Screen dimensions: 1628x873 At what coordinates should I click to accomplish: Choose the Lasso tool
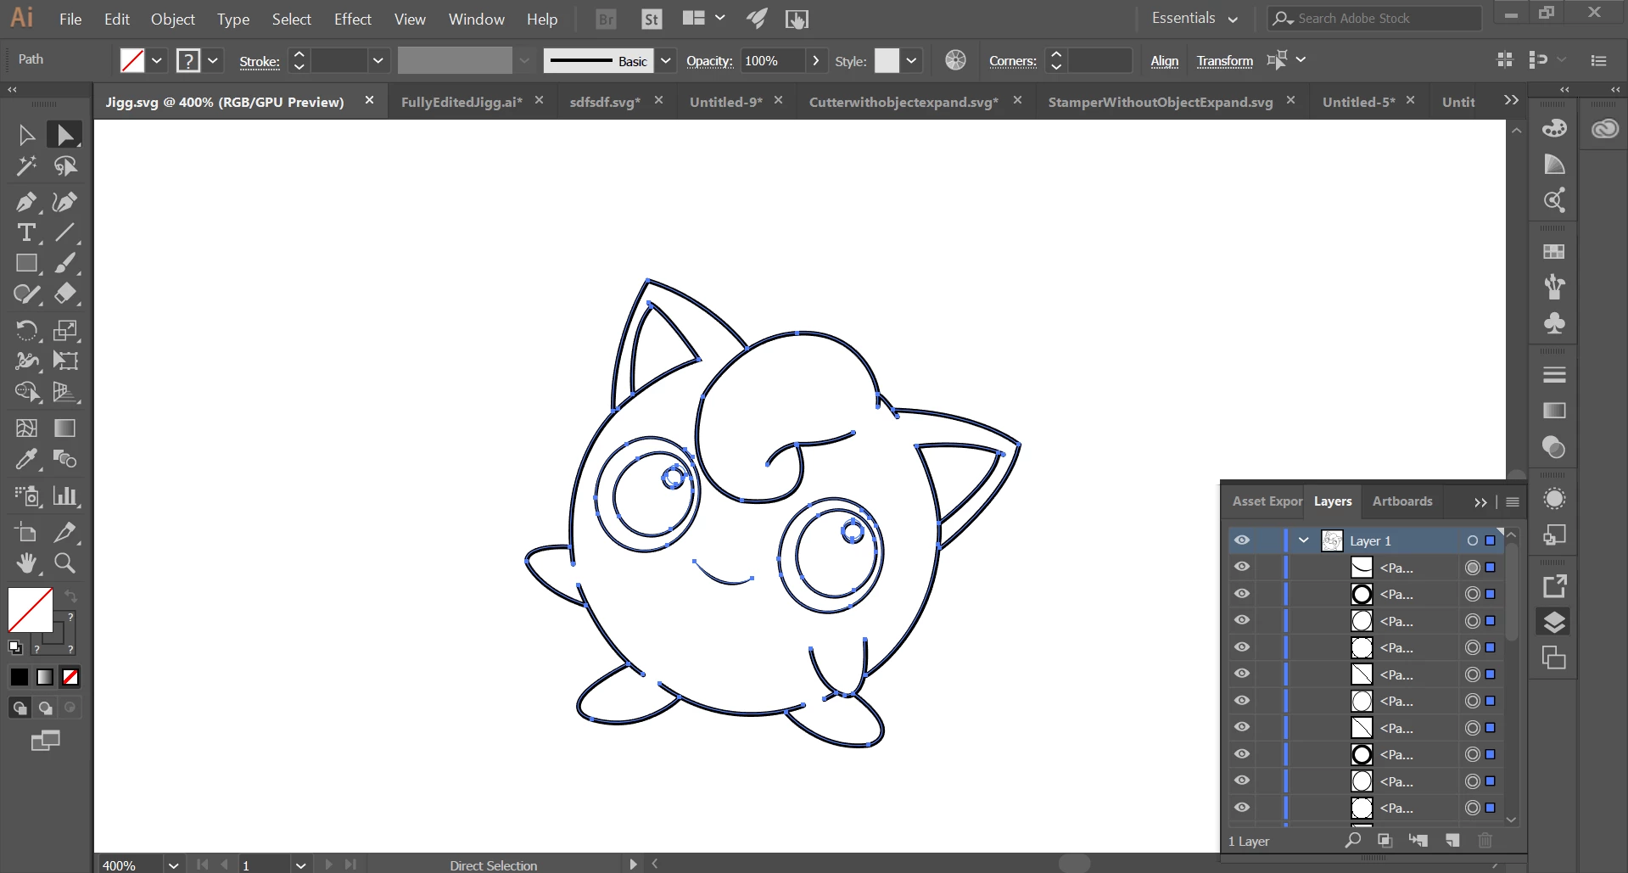[64, 166]
